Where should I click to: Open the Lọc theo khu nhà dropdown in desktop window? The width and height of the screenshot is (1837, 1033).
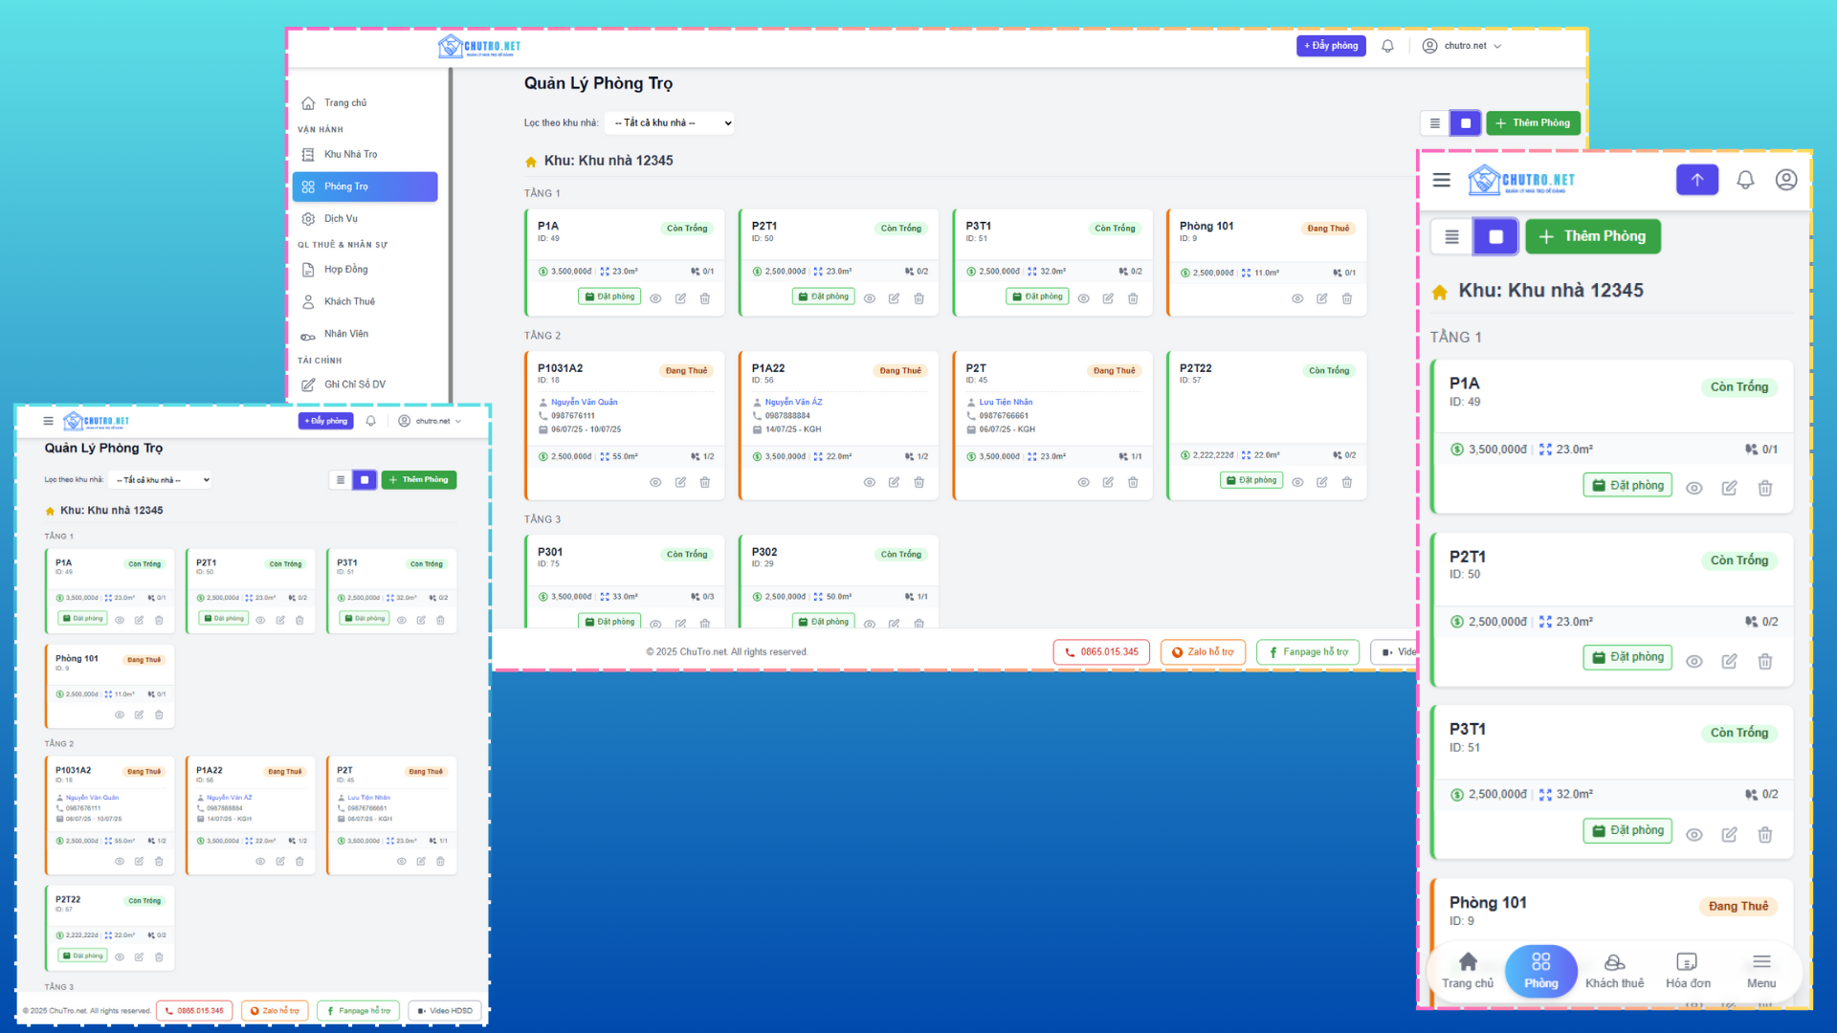coord(671,122)
